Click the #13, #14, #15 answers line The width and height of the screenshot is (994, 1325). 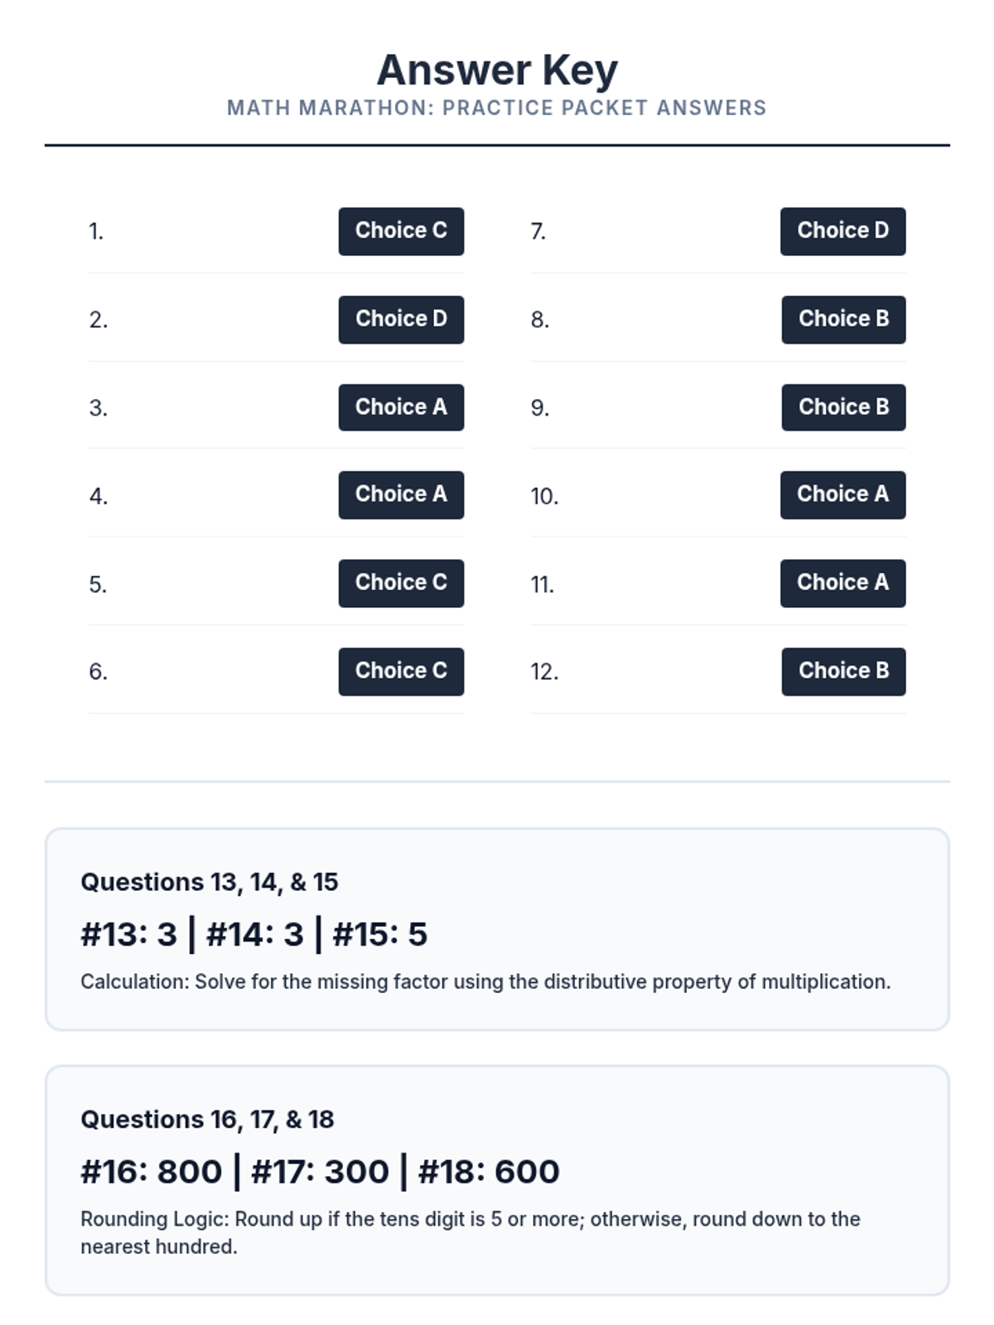point(254,934)
